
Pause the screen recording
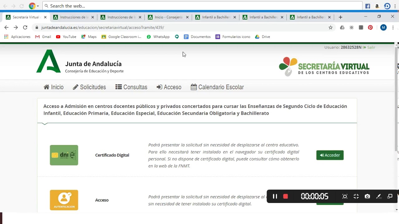275,196
